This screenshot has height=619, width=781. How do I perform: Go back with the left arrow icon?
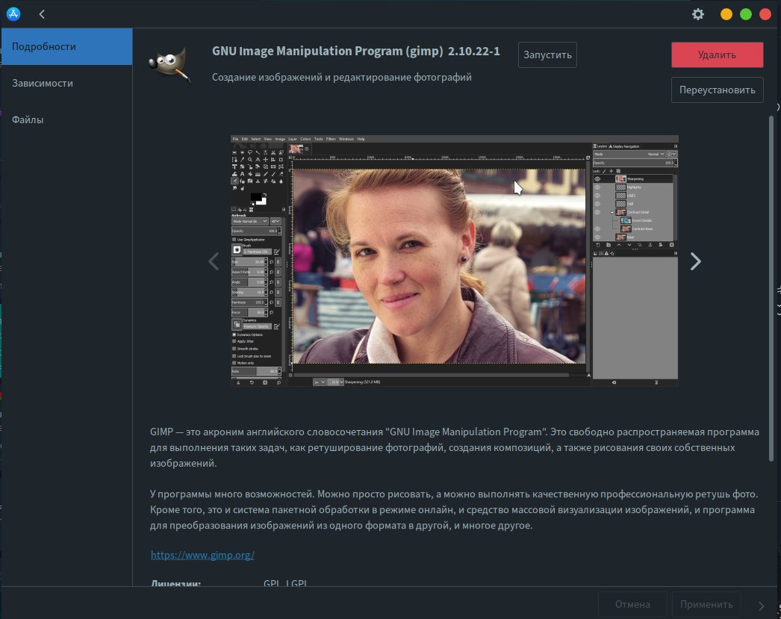(42, 14)
